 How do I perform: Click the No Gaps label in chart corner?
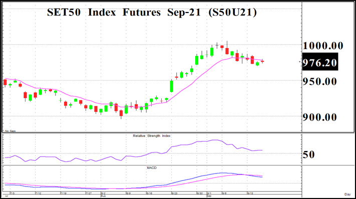[10, 131]
